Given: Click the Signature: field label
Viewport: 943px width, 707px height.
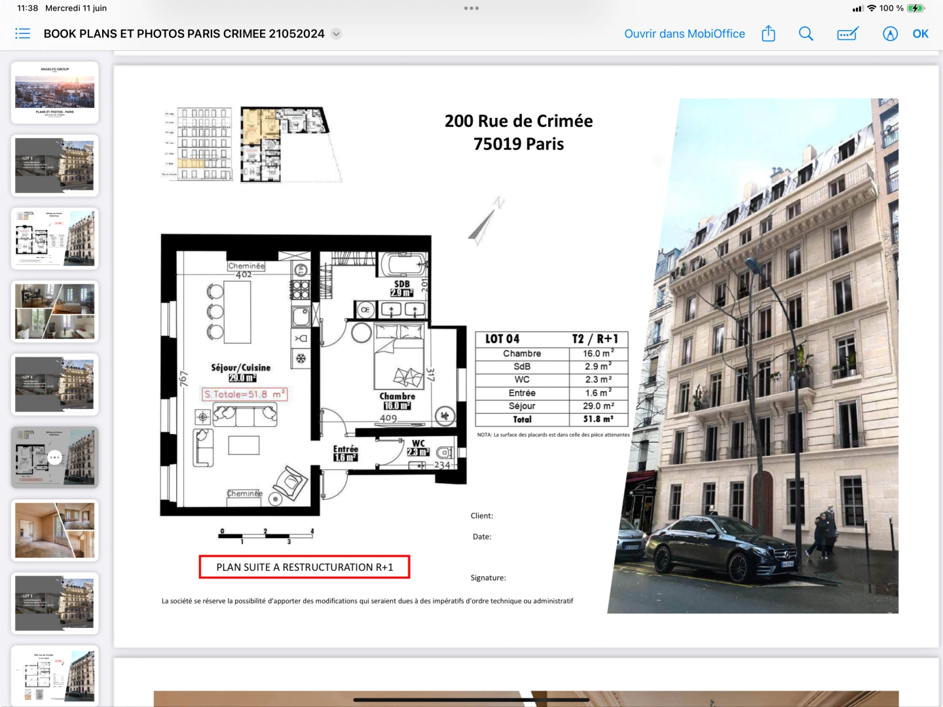Looking at the screenshot, I should click(x=488, y=577).
